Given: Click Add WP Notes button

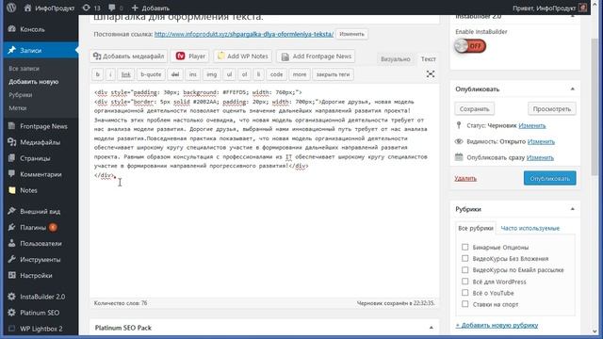Looking at the screenshot, I should click(x=243, y=56).
